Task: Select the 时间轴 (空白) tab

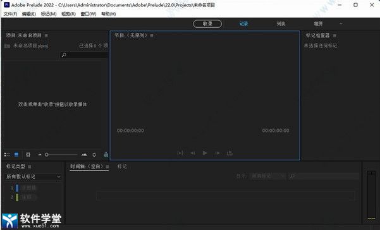Action: click(87, 167)
